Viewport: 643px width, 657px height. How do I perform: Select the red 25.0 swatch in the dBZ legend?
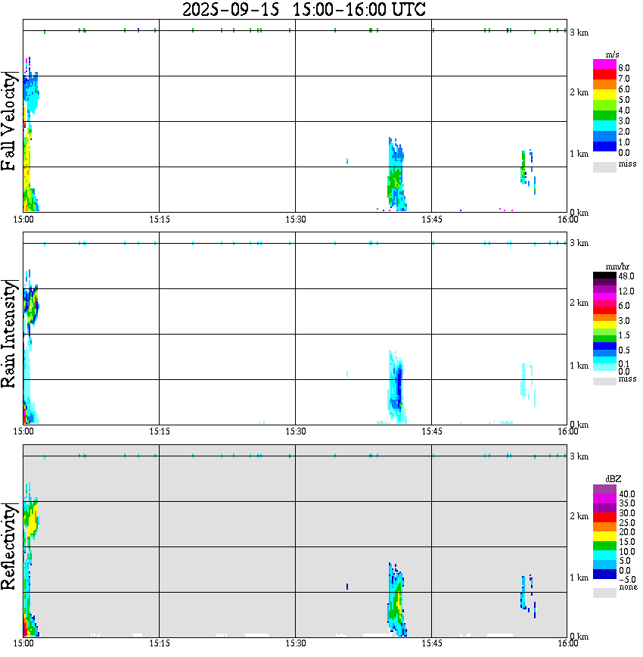[604, 518]
